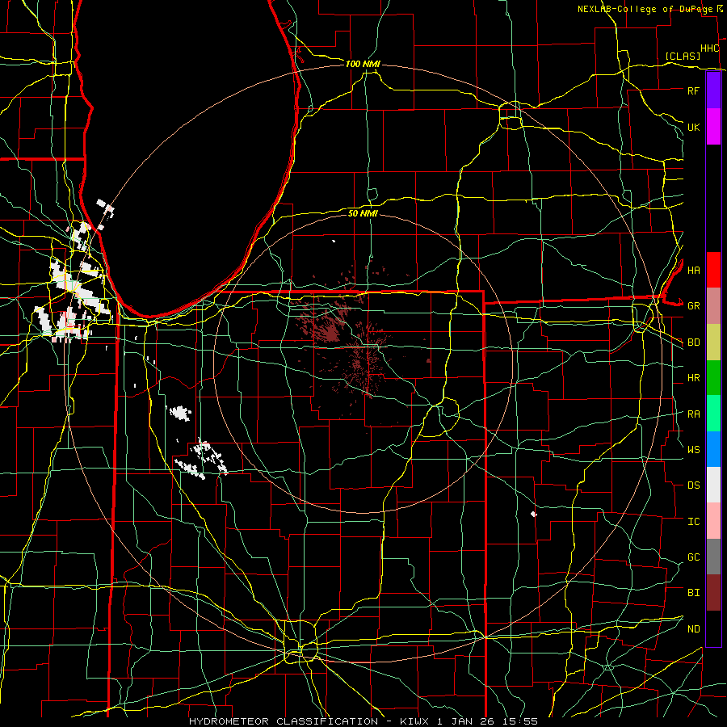
Task: Click the HR green legend swatch
Action: click(x=713, y=378)
